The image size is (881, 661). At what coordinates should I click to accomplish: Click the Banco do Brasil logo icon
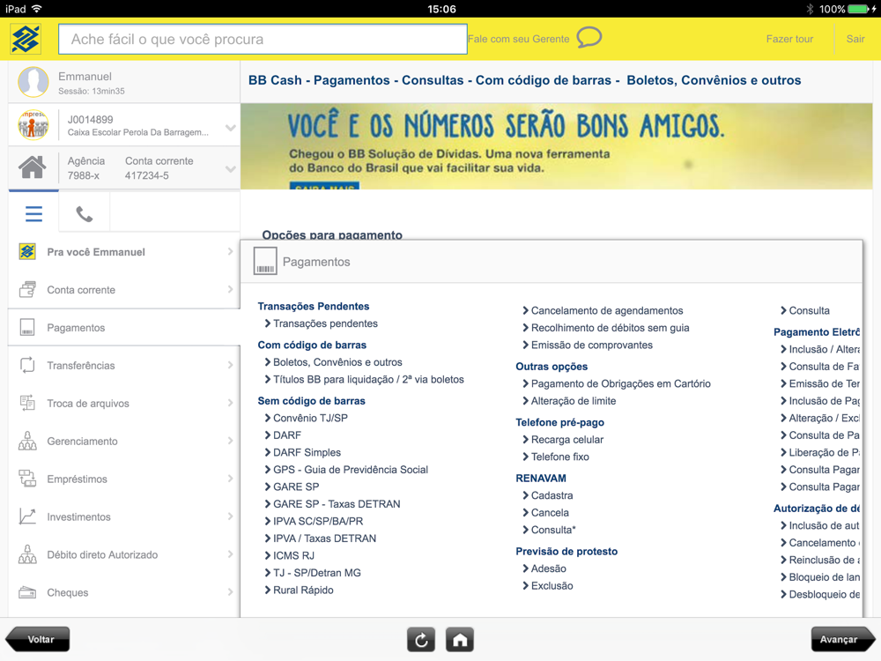tap(26, 39)
